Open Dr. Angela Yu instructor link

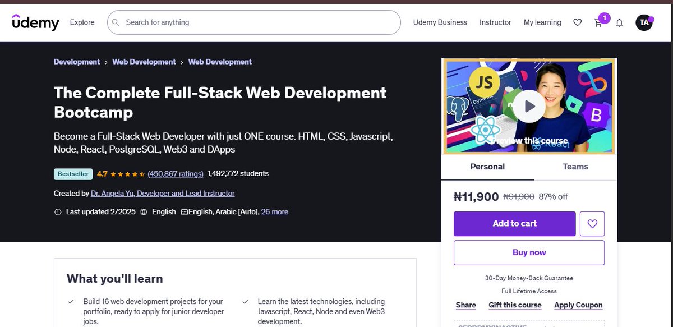[163, 193]
